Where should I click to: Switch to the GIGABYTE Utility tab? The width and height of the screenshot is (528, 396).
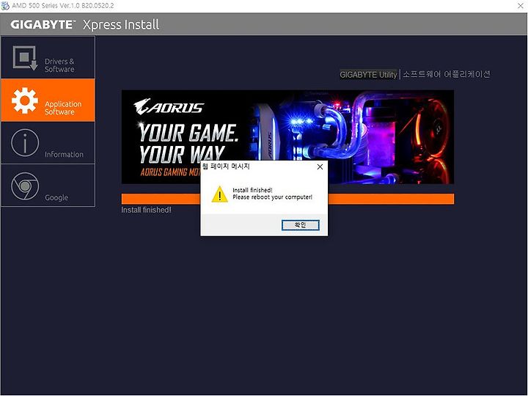click(x=368, y=74)
